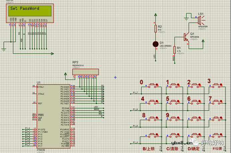Image resolution: width=231 pixels, height=153 pixels.
Task: Click the ground symbol left of LCD
Action: tap(4, 50)
